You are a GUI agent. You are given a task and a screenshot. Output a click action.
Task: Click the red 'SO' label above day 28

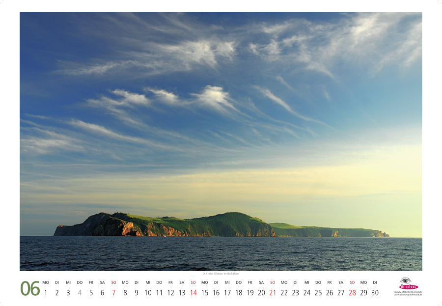coord(352,282)
